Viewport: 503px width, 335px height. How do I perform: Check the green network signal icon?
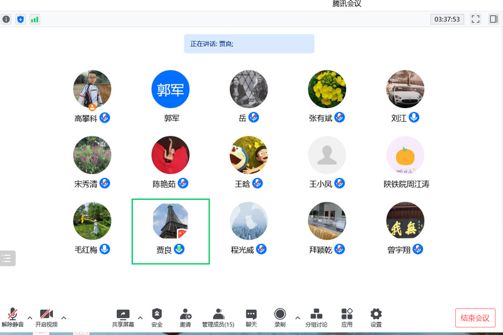[35, 19]
